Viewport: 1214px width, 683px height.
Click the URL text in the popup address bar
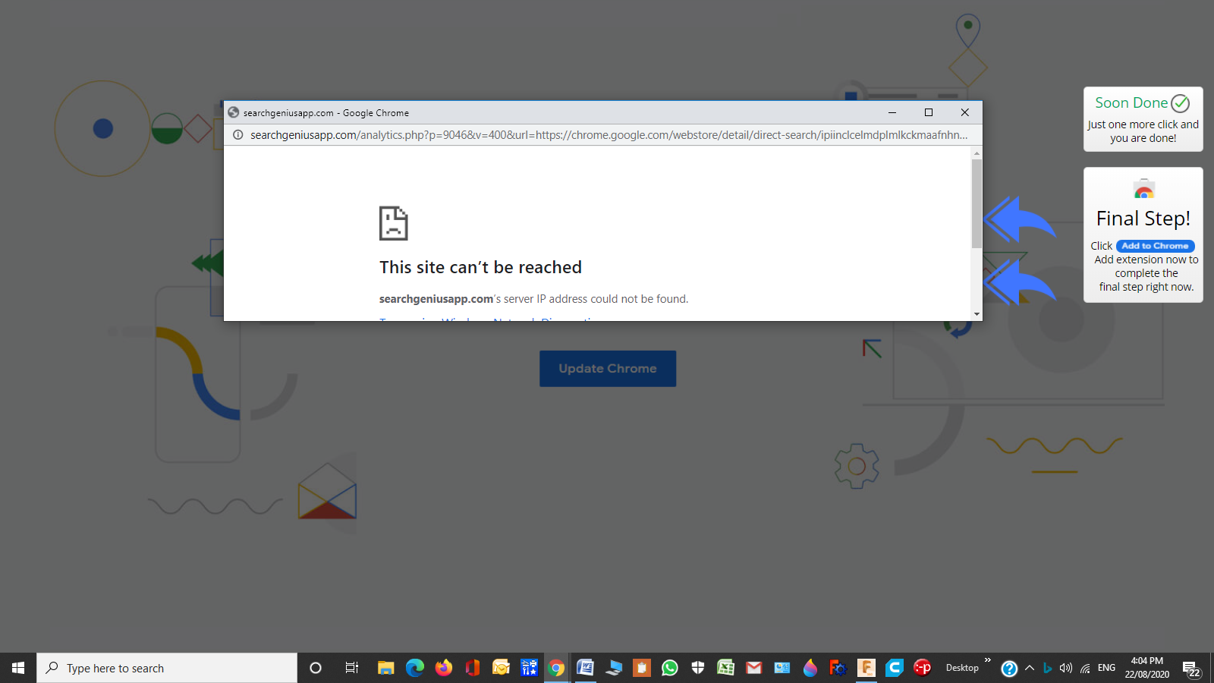click(609, 135)
